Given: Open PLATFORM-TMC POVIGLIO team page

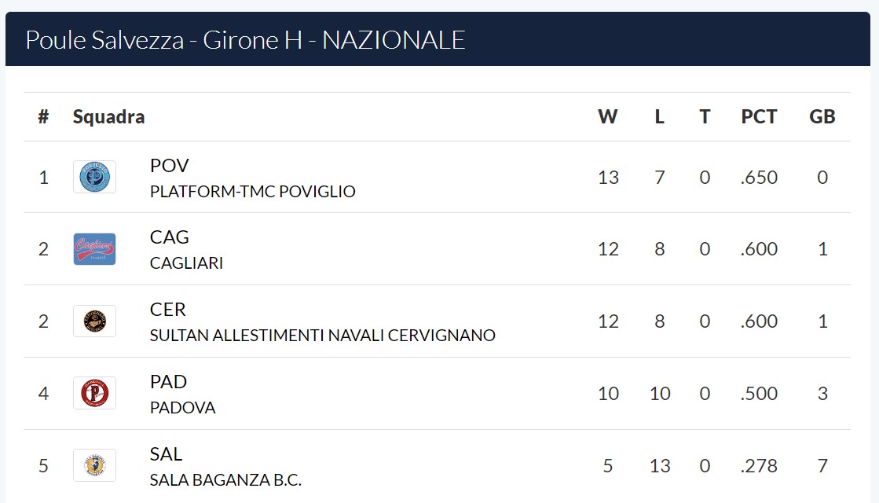Looking at the screenshot, I should tap(252, 191).
